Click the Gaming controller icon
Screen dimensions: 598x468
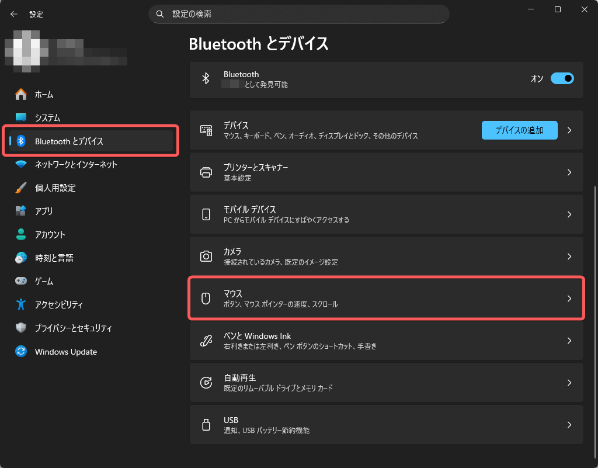[21, 281]
